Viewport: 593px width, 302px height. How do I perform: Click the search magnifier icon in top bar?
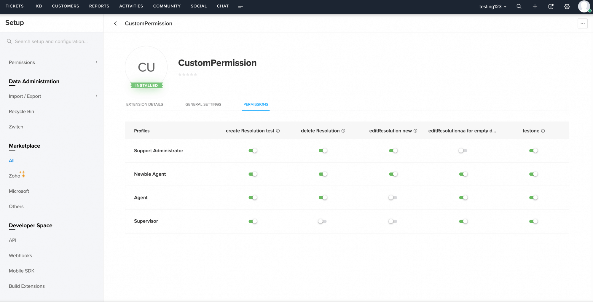[x=519, y=7]
